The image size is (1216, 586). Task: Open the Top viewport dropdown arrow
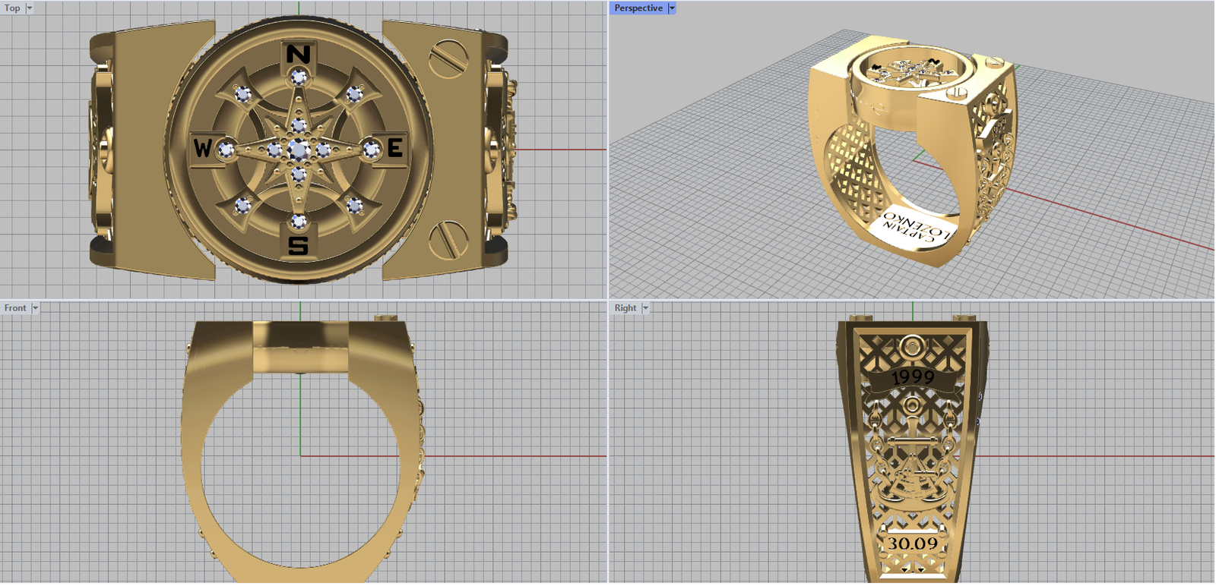tap(30, 8)
